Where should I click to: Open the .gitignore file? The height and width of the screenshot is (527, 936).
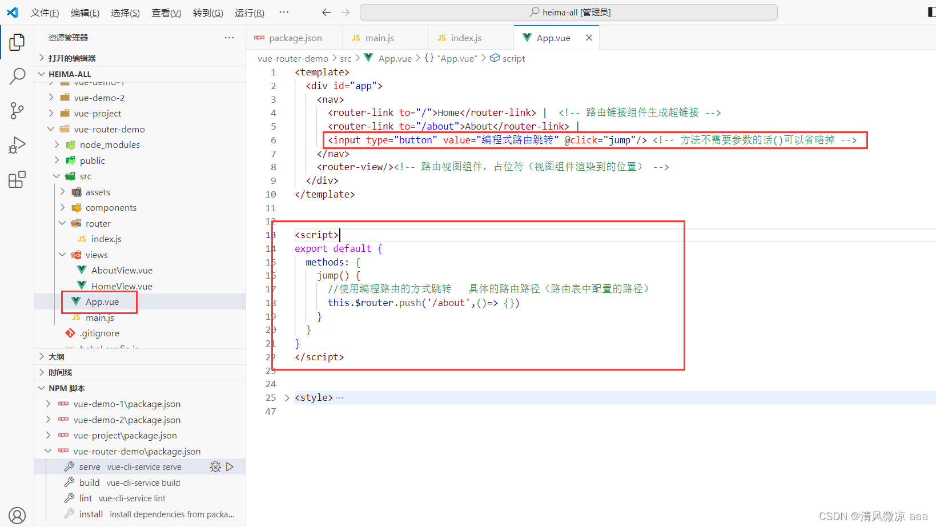(140, 333)
